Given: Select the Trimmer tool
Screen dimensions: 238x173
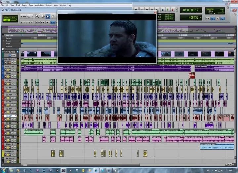Looking at the screenshot, I should point(43,16).
